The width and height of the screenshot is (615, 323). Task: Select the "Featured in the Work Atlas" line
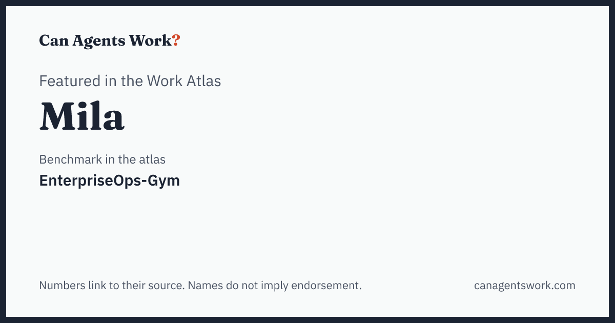[x=130, y=81]
